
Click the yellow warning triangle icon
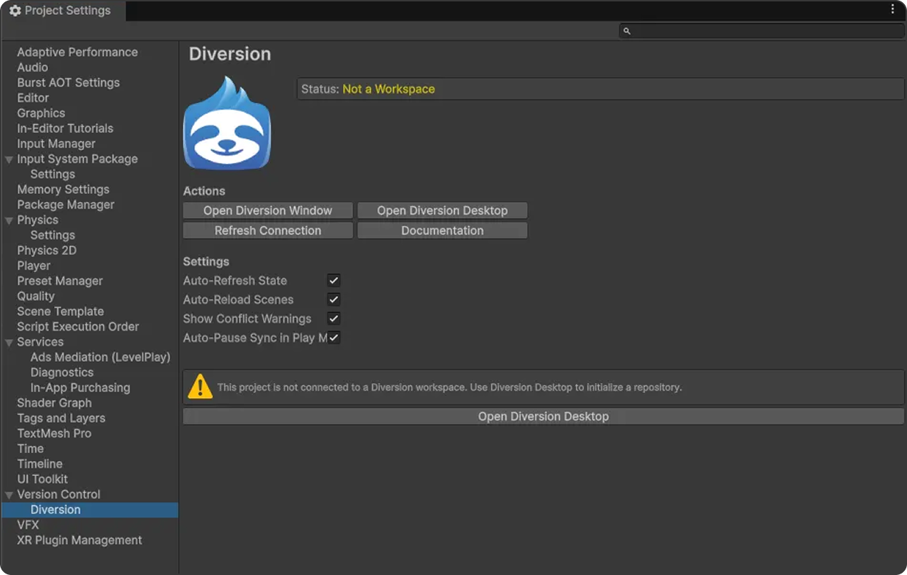point(201,387)
